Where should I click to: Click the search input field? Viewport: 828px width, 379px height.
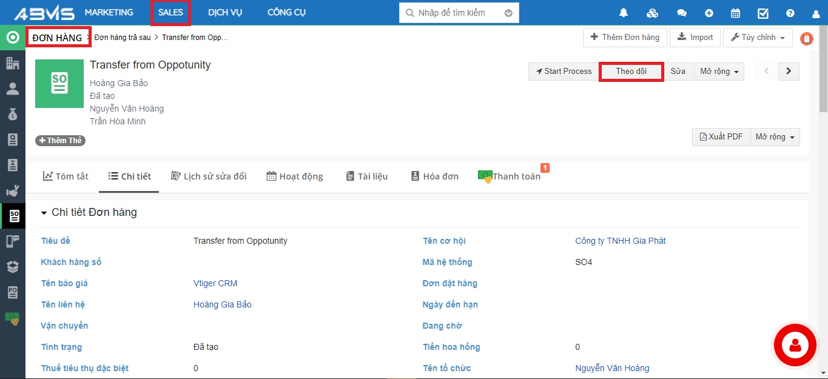pos(455,13)
